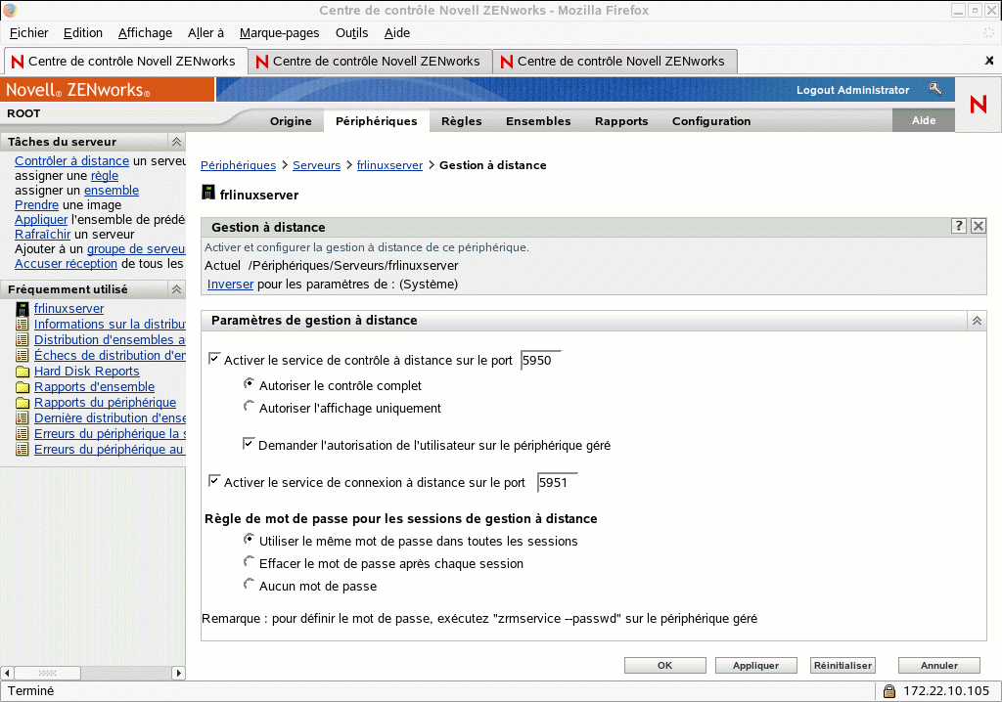Collapse Paramètres de gestion à distance section

[x=977, y=321]
